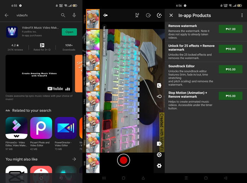Tap the back arrow in Play Store search
This screenshot has width=247, height=183.
point(7,15)
